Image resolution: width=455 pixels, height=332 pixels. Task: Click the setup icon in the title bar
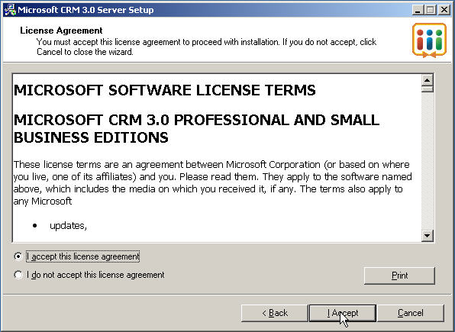point(10,10)
